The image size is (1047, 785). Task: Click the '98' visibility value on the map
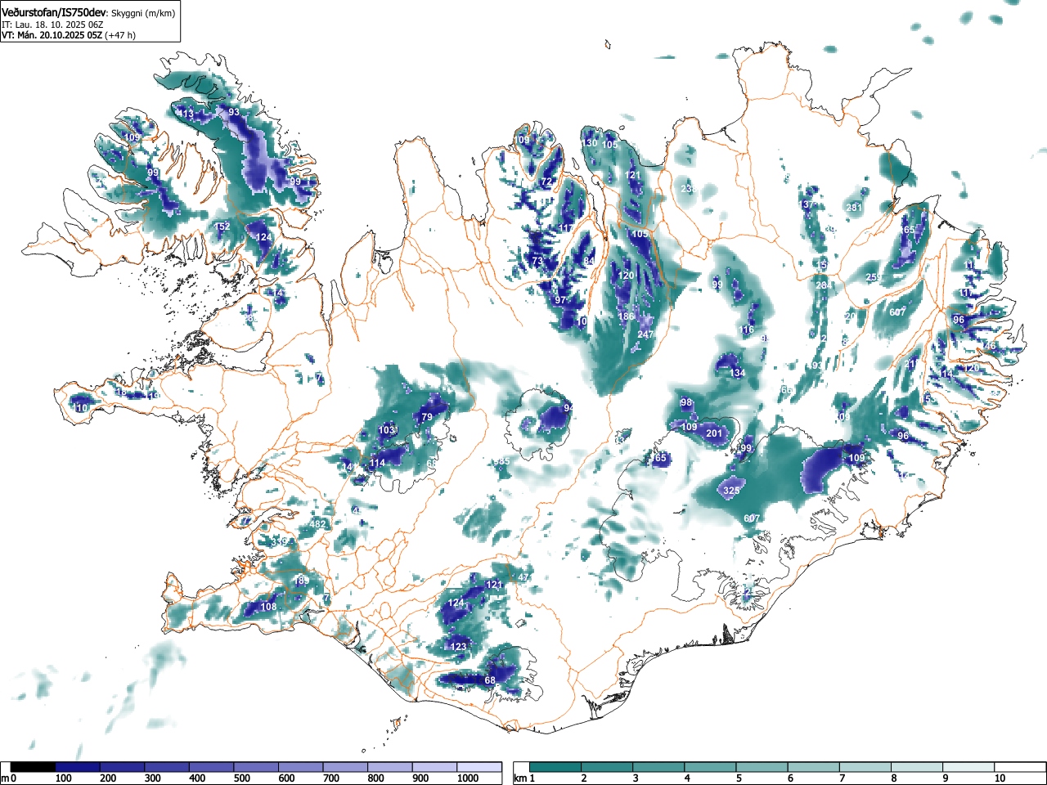coord(686,402)
